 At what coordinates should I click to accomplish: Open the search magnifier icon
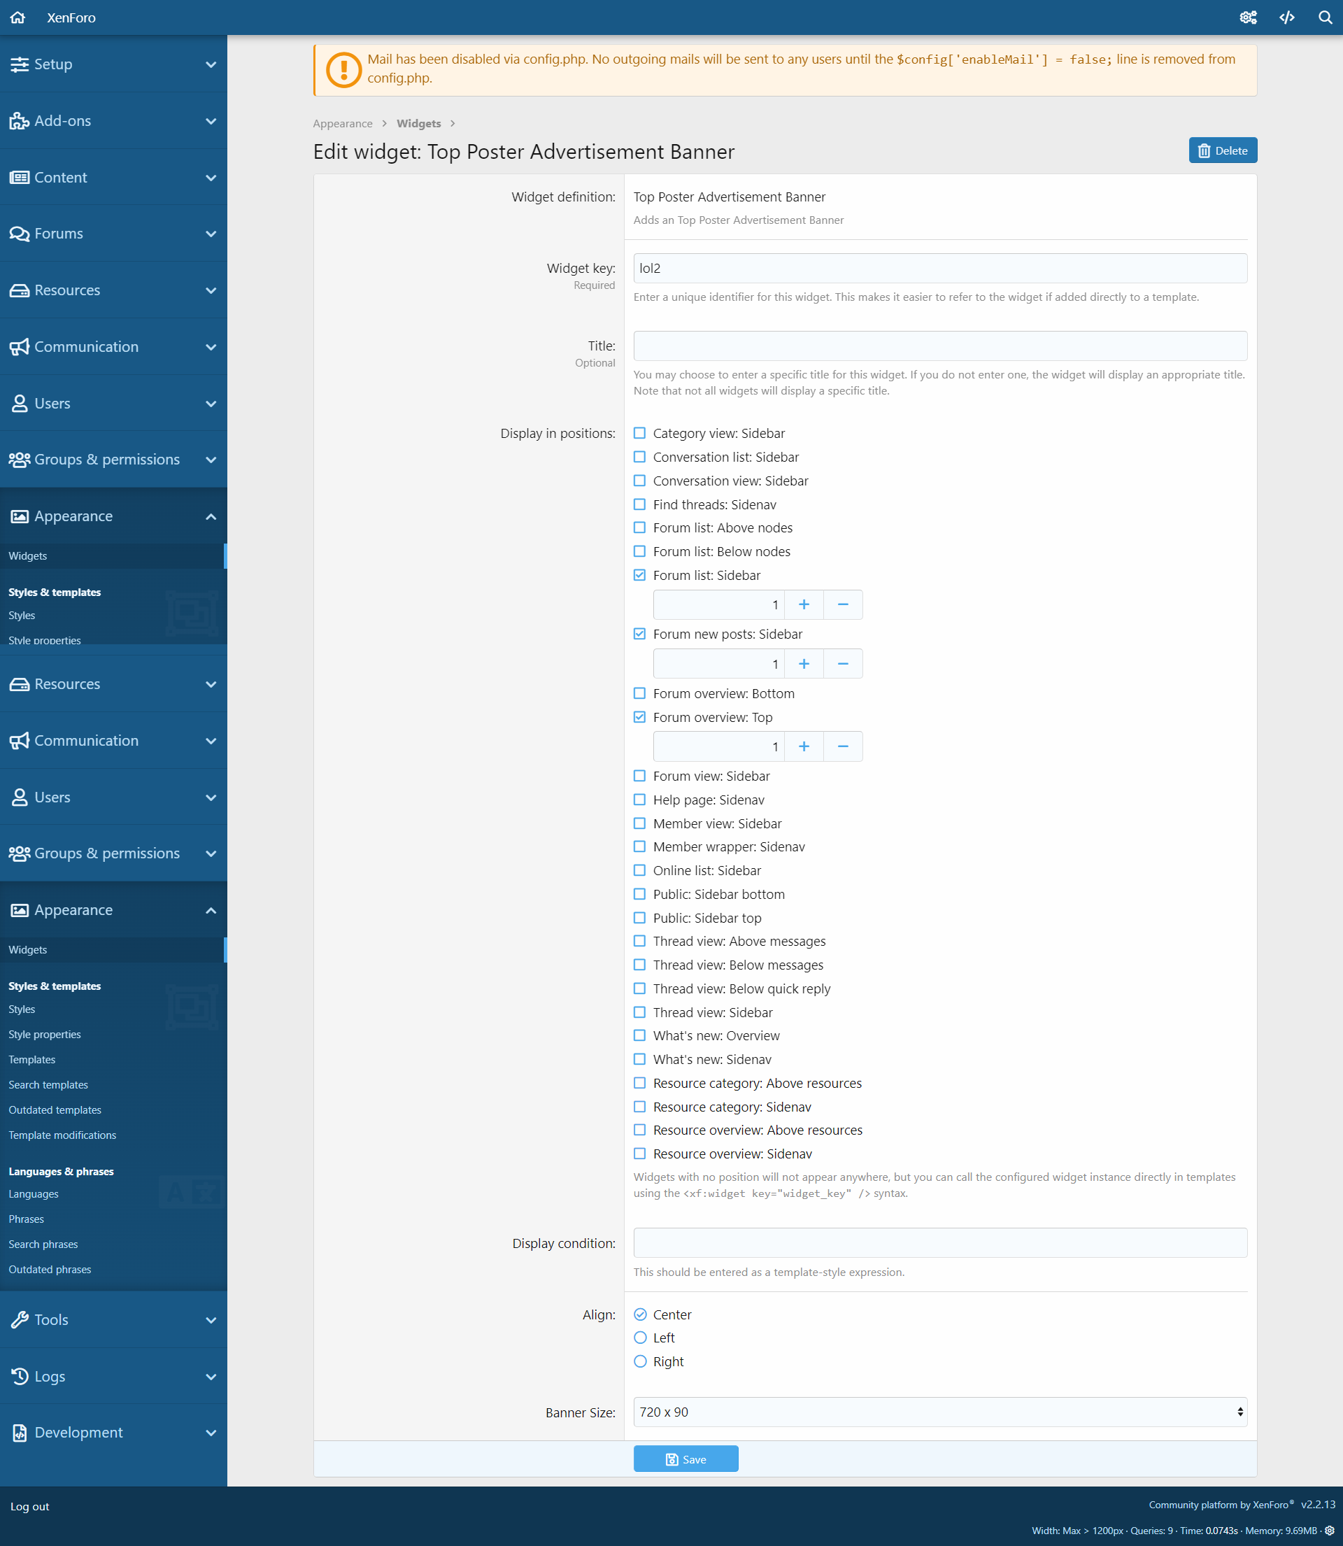[1324, 17]
